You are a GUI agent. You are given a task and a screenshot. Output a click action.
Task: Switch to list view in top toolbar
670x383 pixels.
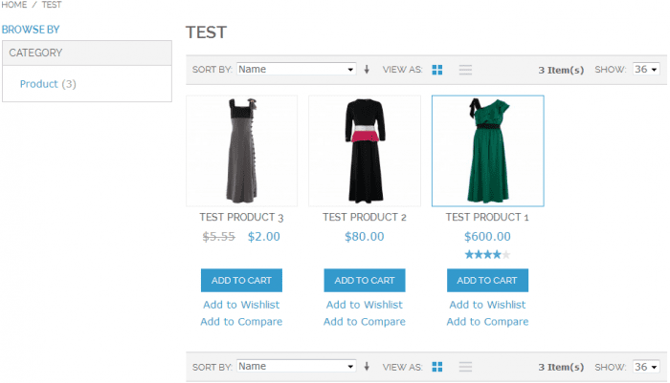[465, 70]
